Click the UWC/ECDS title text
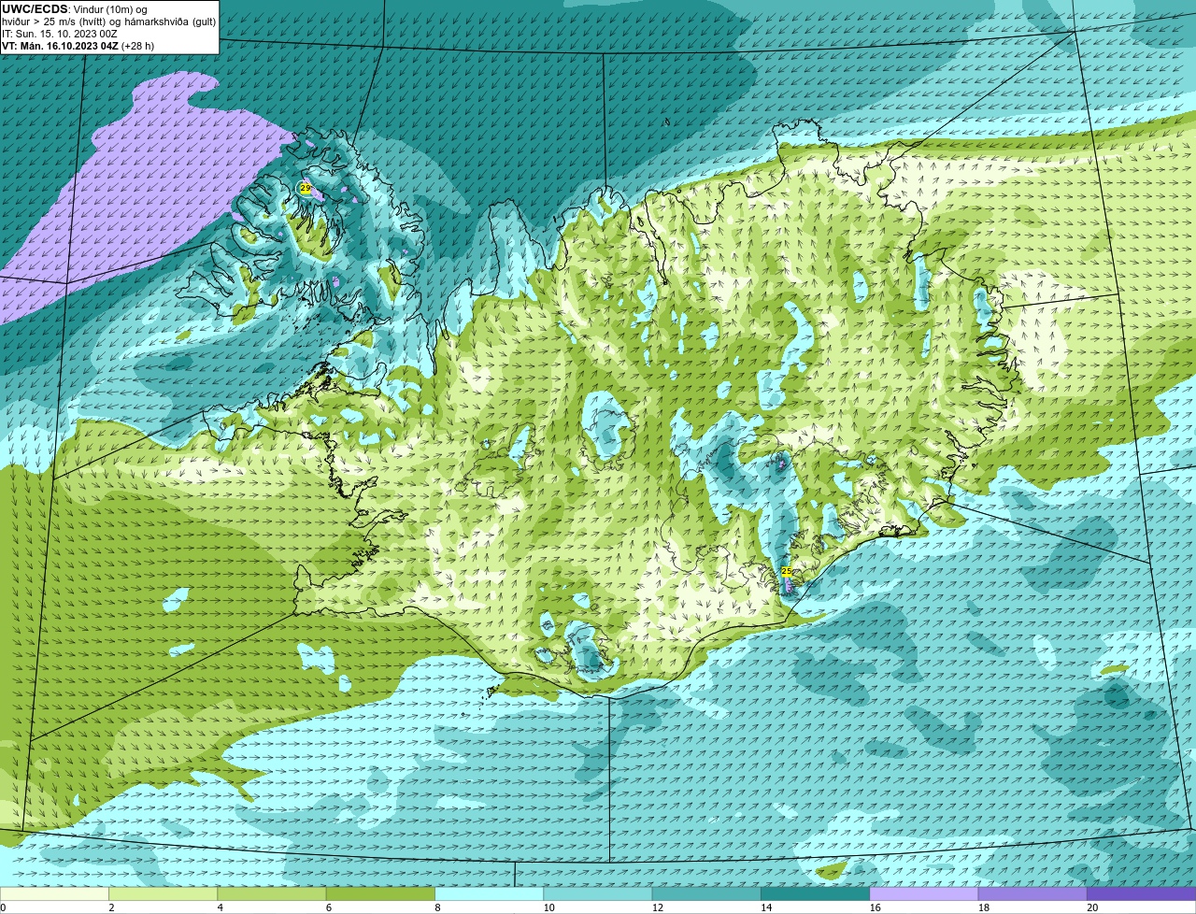The image size is (1196, 914). tap(35, 9)
